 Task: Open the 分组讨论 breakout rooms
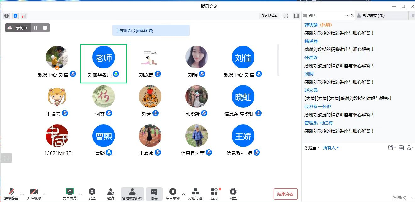(x=195, y=194)
